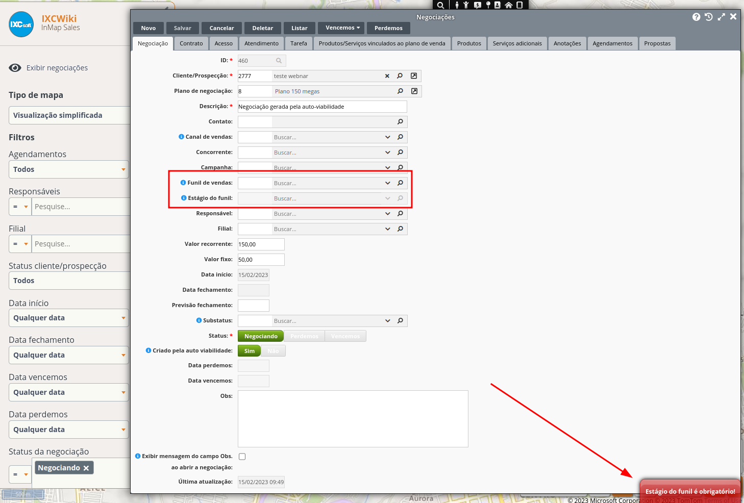Click the Perdemos toolbar button

tap(388, 28)
